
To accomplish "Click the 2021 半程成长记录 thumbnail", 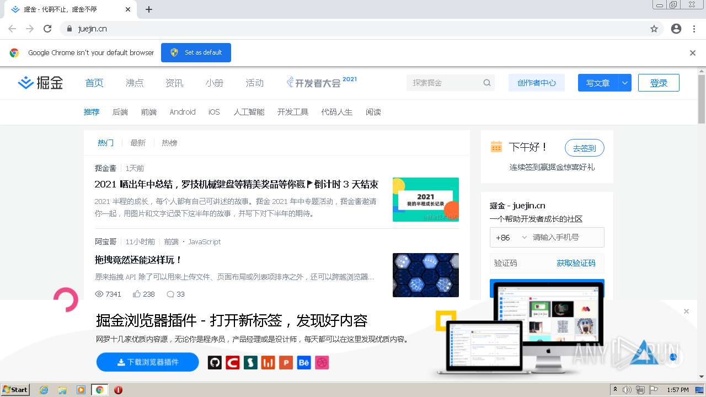I will pos(426,200).
